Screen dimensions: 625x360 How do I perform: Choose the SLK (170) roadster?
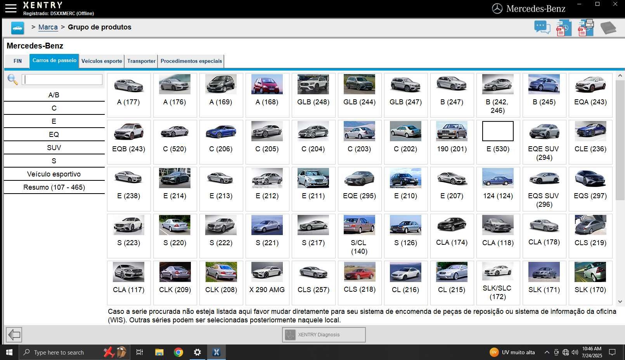pos(590,283)
